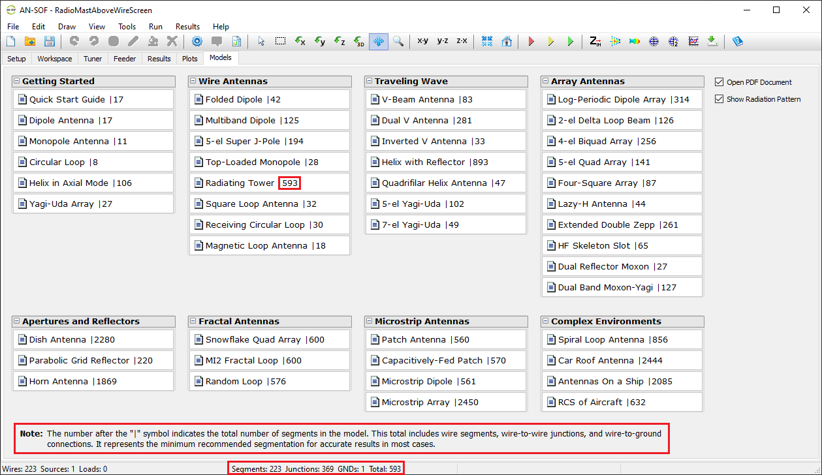This screenshot has height=475, width=822.
Task: Click the yellow run arrow icon
Action: pos(551,41)
